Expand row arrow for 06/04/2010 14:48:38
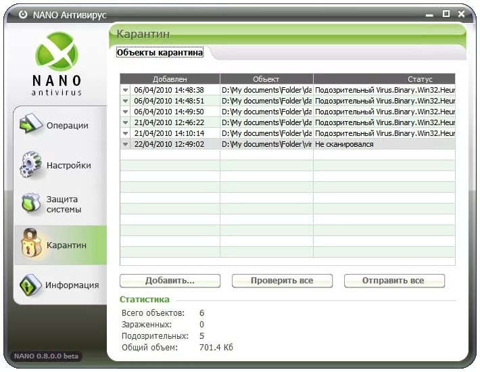This screenshot has height=372, width=480. pyautogui.click(x=125, y=90)
